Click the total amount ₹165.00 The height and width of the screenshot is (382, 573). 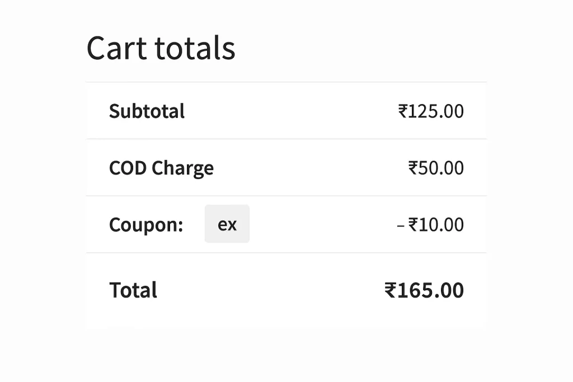(x=425, y=290)
